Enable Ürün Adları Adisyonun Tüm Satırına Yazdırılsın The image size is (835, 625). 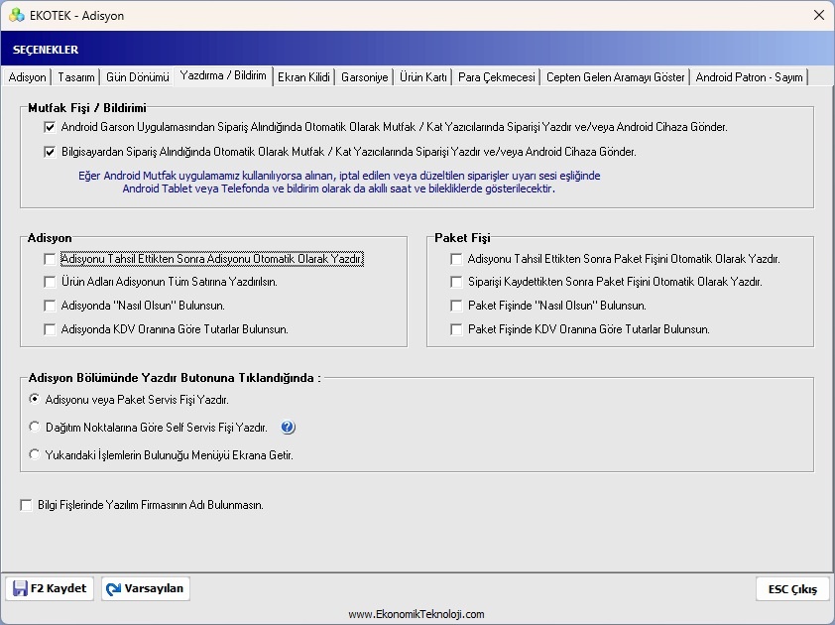pos(50,282)
